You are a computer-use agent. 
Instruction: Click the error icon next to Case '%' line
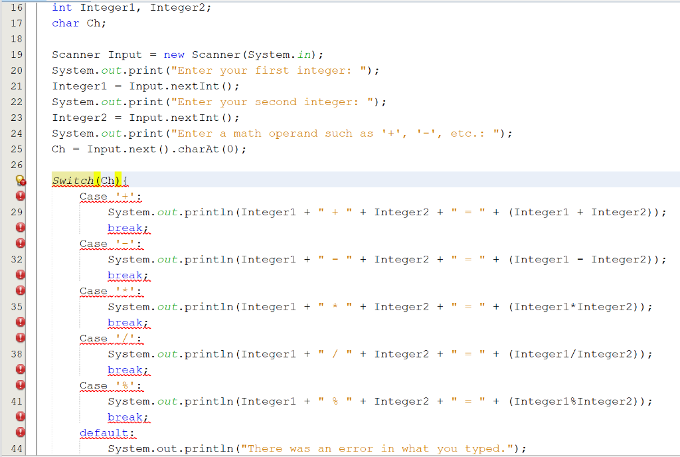pyautogui.click(x=19, y=385)
